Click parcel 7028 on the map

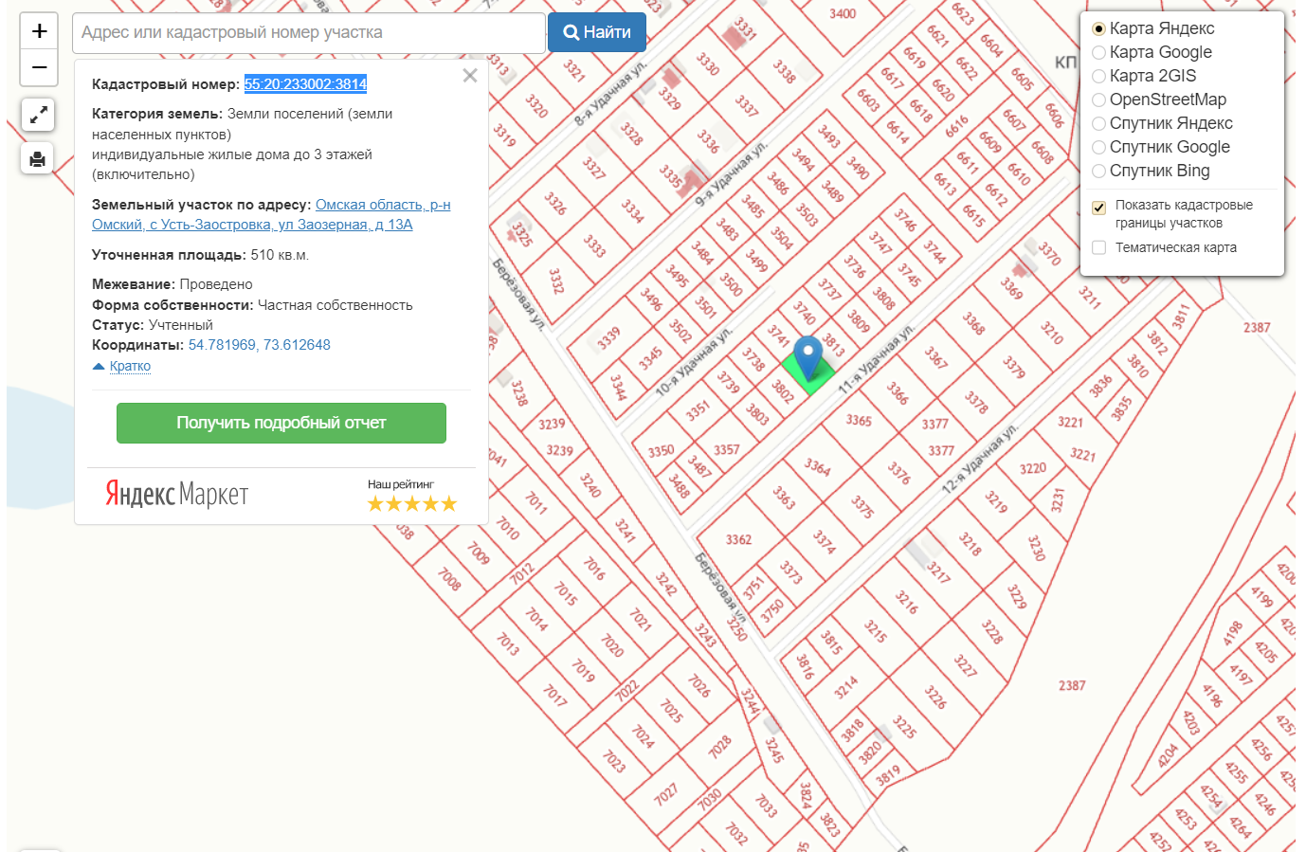tap(720, 747)
